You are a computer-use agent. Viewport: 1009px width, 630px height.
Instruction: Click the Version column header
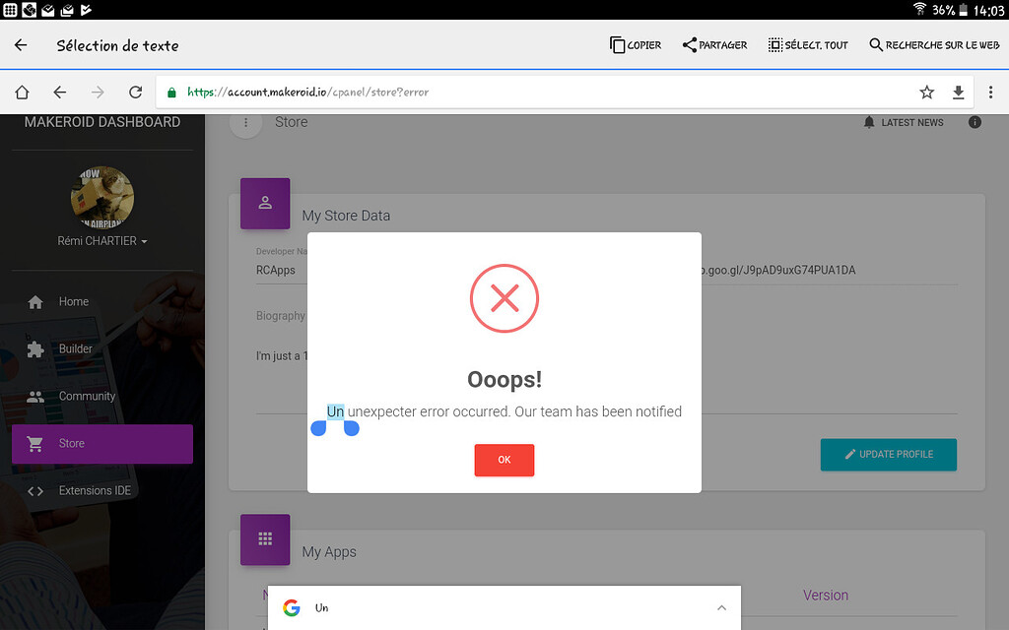[x=826, y=596]
